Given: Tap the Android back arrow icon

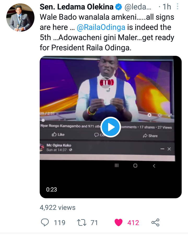Looking at the screenshot, I should (x=154, y=166).
